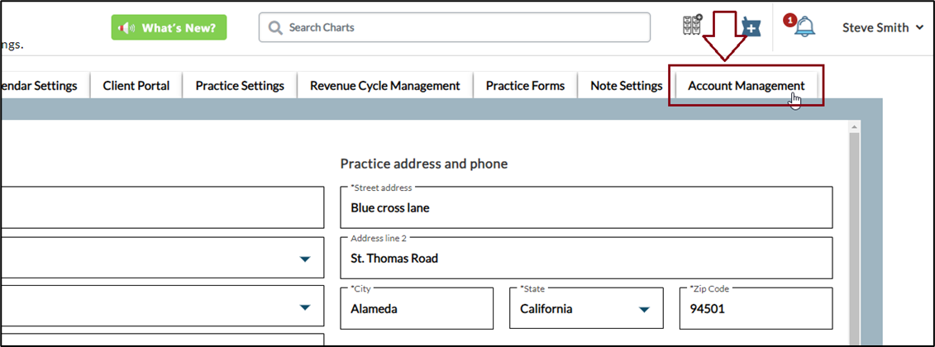Click the megaphone icon in What's New
This screenshot has width=935, height=347.
coord(126,28)
